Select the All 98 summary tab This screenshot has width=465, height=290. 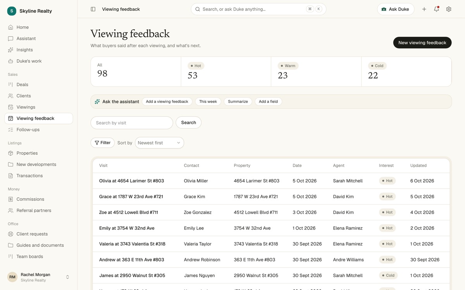[x=136, y=72]
